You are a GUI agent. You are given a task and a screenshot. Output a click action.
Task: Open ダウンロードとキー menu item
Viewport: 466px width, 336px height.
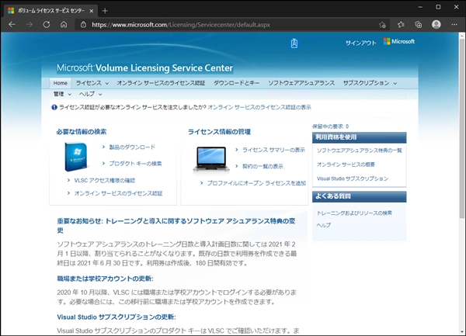click(x=236, y=83)
